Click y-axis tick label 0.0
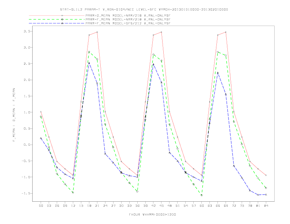 click(27, 145)
